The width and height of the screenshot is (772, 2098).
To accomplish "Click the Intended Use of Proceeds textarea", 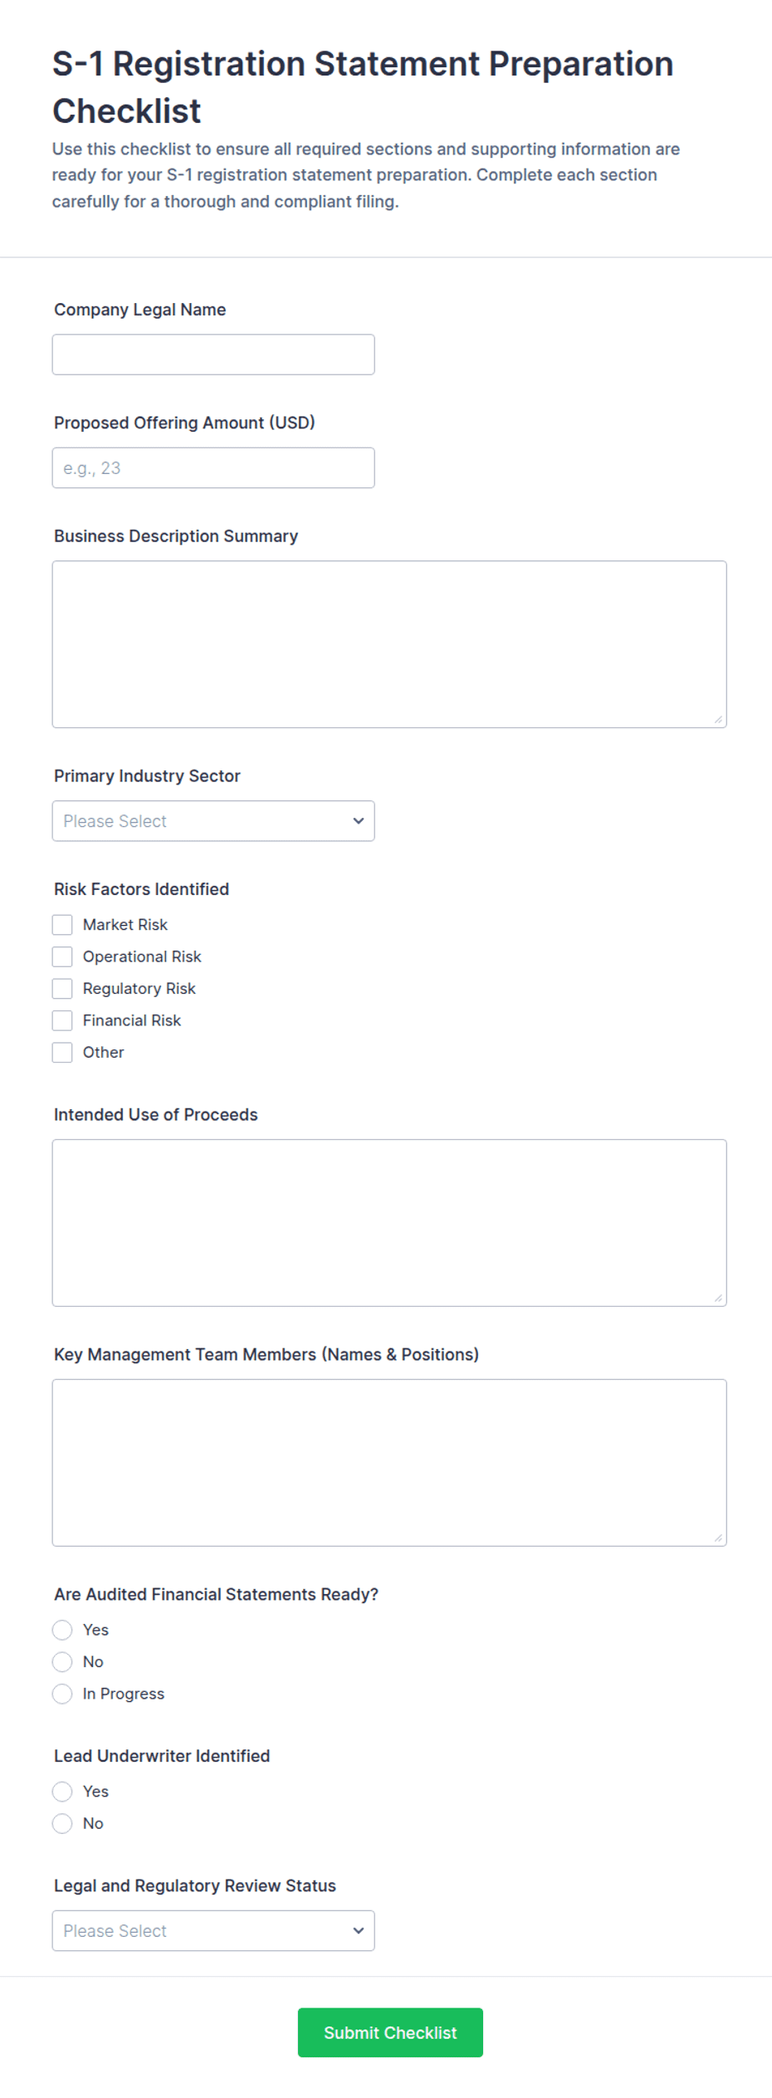I will [x=389, y=1223].
